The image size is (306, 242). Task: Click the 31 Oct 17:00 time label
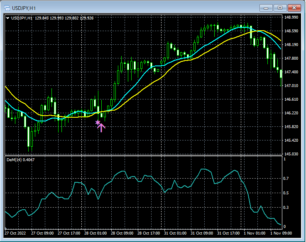pyautogui.click(x=228, y=233)
